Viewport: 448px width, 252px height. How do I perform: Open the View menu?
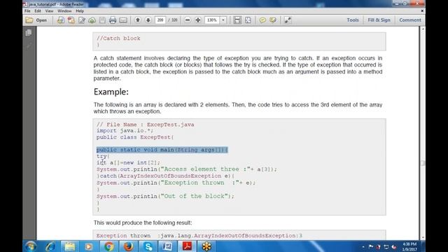[49, 11]
